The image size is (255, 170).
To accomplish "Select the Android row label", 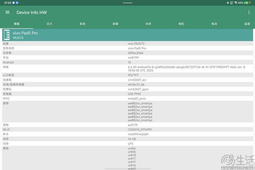I will pyautogui.click(x=8, y=63).
